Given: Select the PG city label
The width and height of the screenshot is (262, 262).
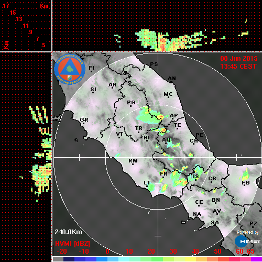Looking at the screenshot, I should (131, 102).
